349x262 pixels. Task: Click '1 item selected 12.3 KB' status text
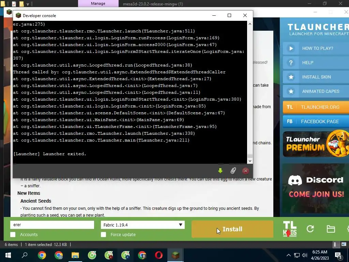46,244
